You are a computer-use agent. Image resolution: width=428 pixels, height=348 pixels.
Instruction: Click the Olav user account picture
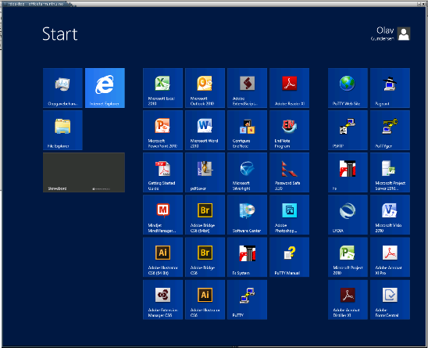404,34
